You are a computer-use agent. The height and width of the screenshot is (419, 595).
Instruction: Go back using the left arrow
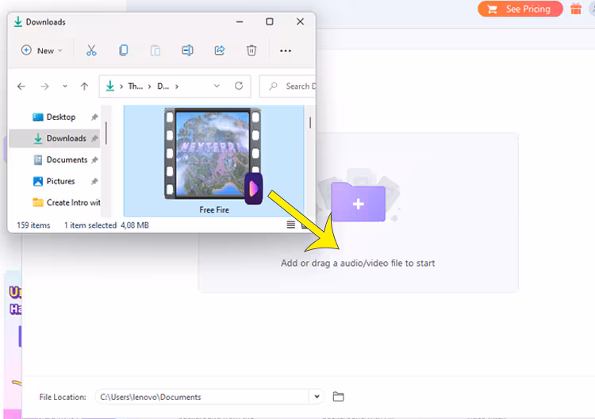tap(21, 86)
